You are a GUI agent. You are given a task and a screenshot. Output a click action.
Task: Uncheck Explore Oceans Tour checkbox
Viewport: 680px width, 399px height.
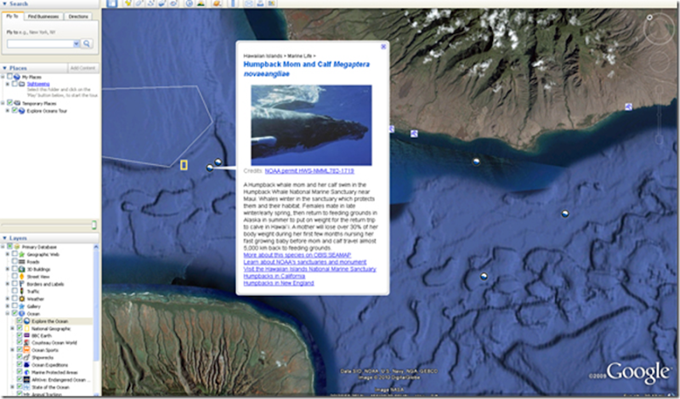[x=14, y=111]
